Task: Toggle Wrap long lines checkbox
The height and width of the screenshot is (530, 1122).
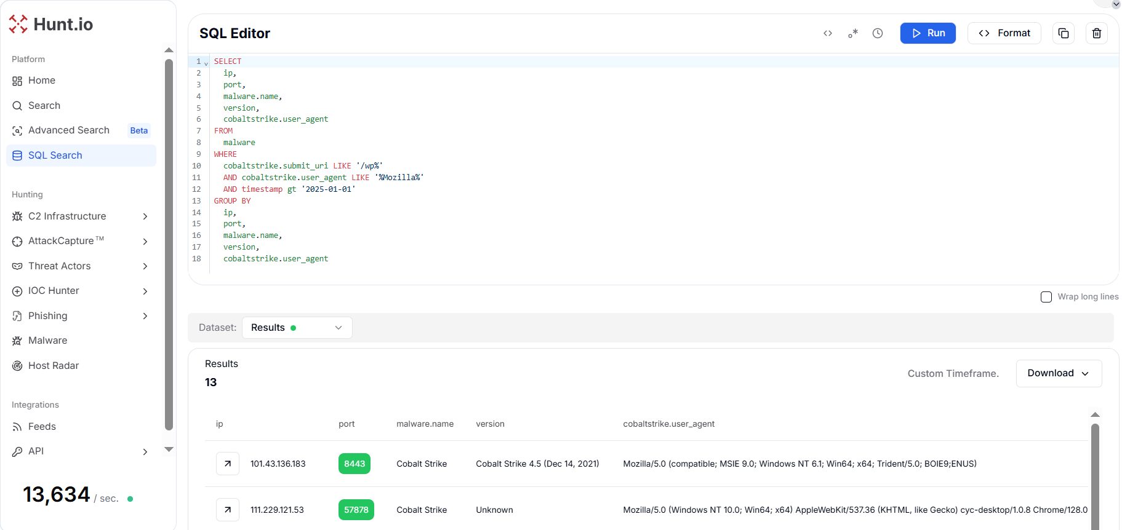Action: [x=1046, y=297]
